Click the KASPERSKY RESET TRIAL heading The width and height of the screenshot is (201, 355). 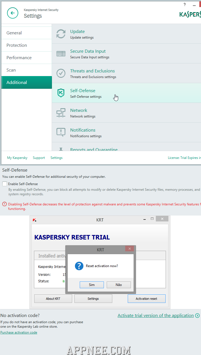tap(72, 237)
